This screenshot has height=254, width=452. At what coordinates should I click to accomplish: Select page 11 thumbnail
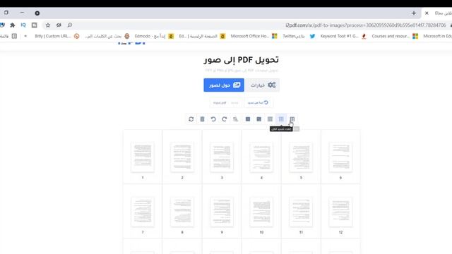pyautogui.click(x=301, y=212)
